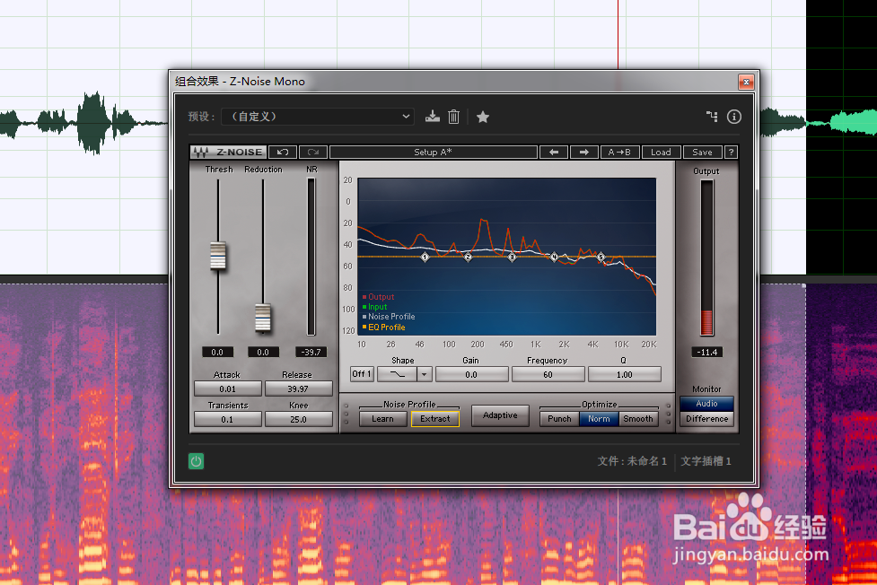This screenshot has height=585, width=877.
Task: Click the 文字插槽 1 status text
Action: (706, 461)
